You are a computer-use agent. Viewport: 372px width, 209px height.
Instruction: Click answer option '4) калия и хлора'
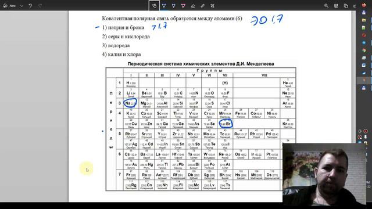pos(121,54)
